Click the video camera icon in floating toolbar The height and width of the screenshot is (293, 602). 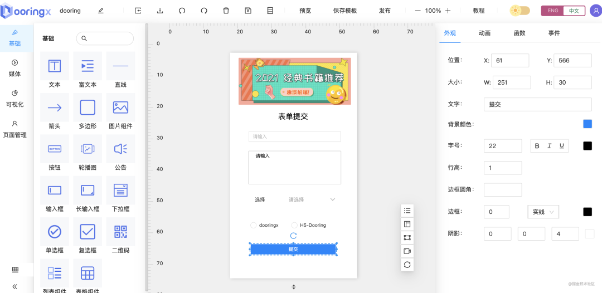tap(407, 251)
